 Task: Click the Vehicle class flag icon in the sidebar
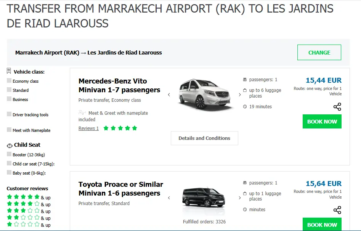pyautogui.click(x=8, y=71)
